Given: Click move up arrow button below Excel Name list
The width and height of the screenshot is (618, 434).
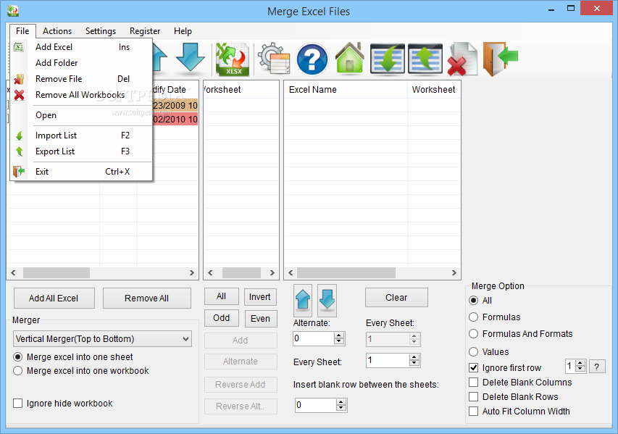Looking at the screenshot, I should click(x=303, y=301).
